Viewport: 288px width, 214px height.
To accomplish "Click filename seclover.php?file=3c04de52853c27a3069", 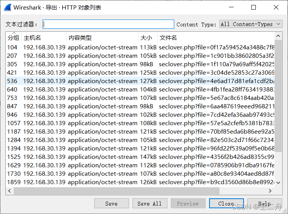I will pyautogui.click(x=216, y=73).
